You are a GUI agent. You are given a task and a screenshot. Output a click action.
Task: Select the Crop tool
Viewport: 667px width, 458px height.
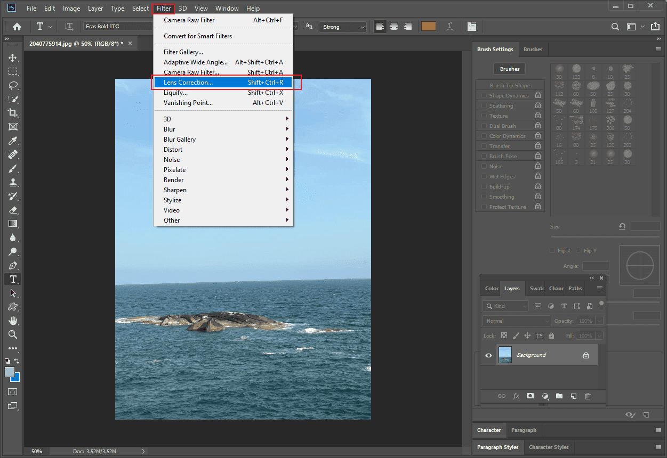point(11,113)
